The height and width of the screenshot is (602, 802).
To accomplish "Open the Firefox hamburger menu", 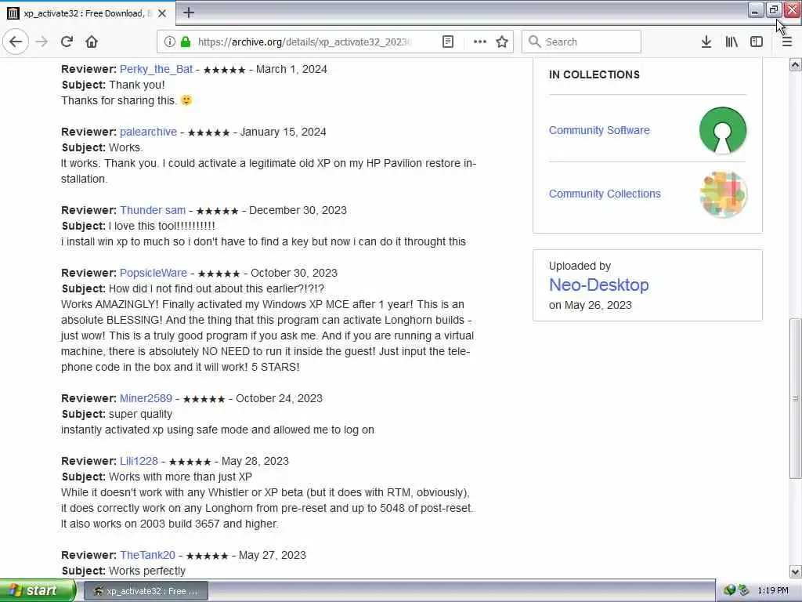I will 786,42.
